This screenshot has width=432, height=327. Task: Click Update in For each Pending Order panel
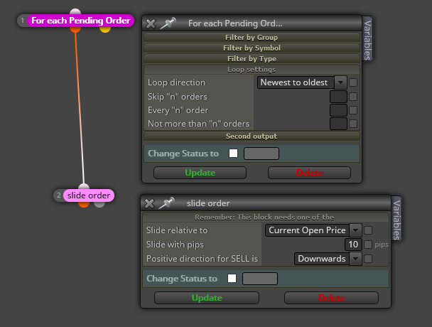point(200,173)
